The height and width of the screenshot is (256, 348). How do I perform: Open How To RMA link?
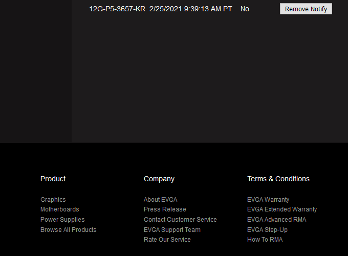[x=265, y=240]
